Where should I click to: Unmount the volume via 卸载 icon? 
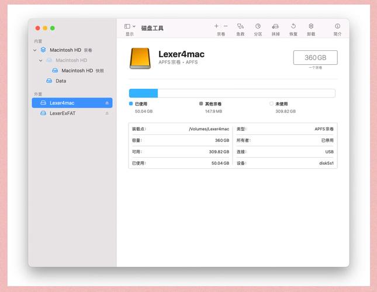point(311,26)
